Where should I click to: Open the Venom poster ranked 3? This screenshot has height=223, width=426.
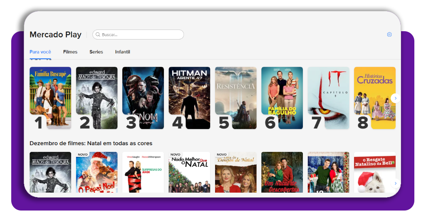coord(143,98)
